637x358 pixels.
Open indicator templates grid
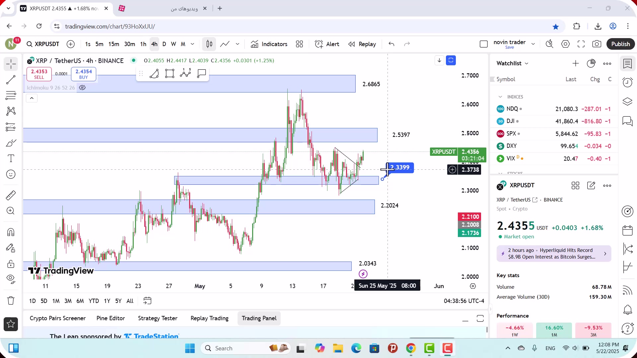coord(300,44)
